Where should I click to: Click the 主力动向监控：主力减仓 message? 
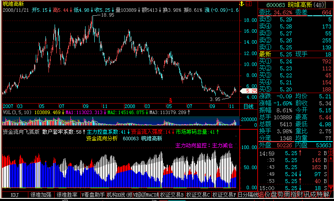204,146
